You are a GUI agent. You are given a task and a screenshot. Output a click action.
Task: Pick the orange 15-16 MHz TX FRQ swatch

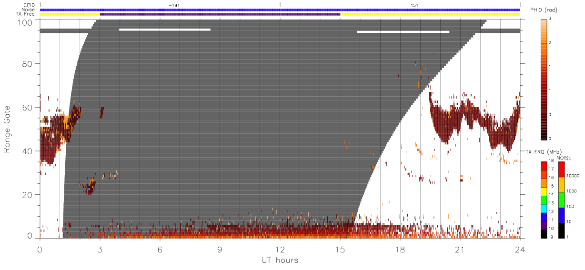[544, 183]
